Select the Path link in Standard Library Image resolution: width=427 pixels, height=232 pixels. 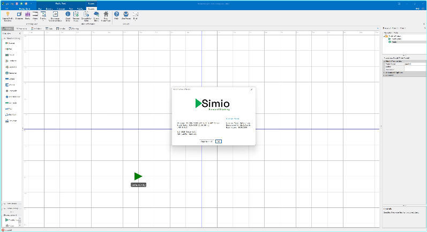[9, 109]
